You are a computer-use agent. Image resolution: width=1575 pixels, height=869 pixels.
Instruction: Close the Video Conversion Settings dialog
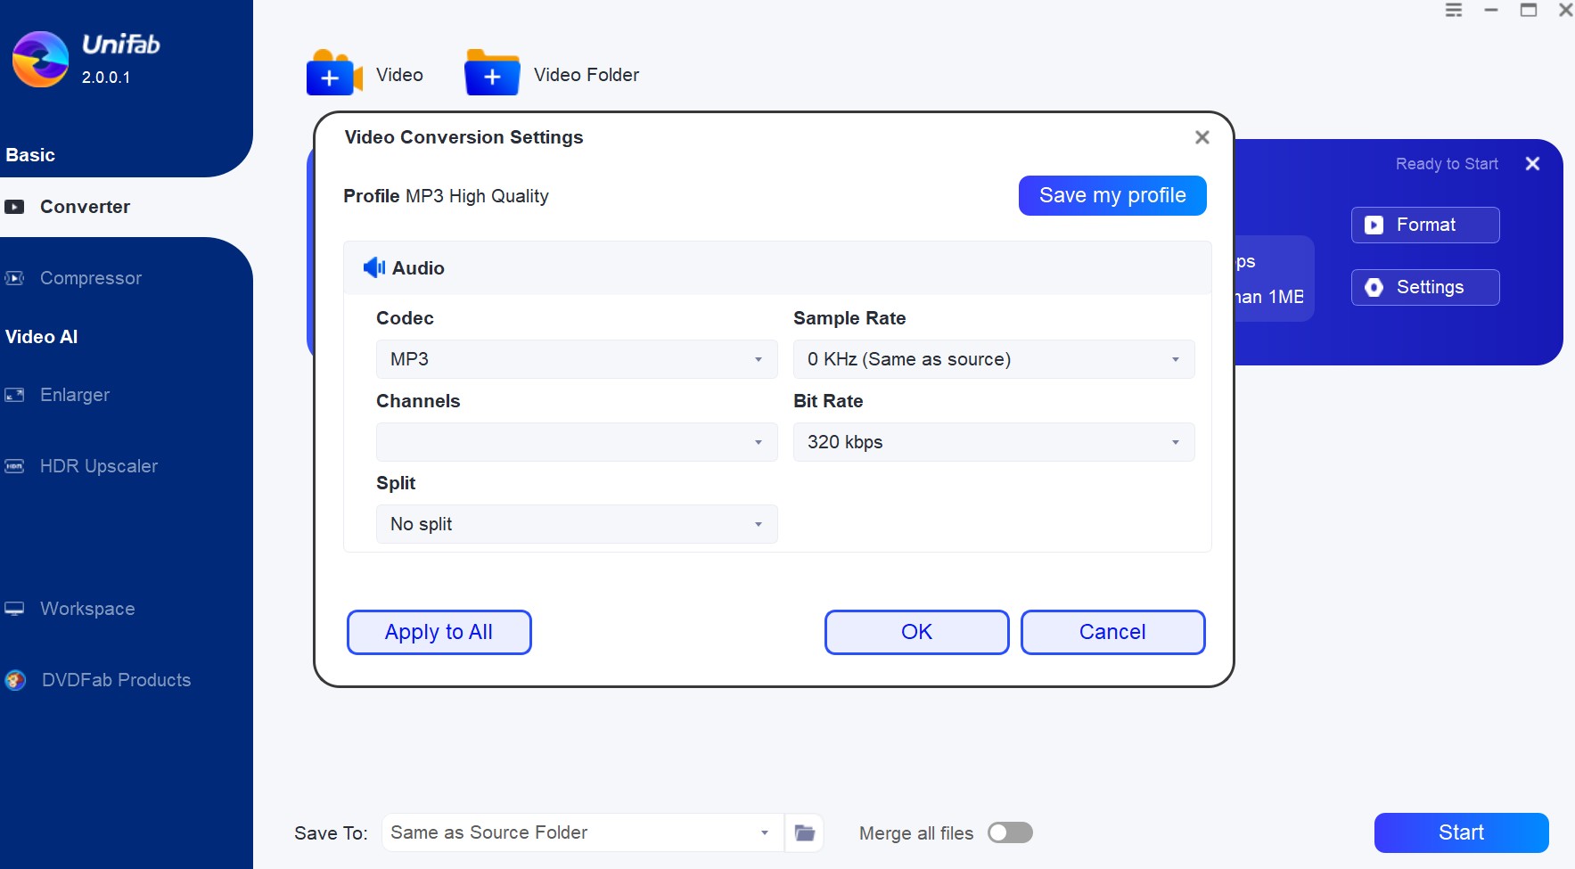tap(1202, 137)
